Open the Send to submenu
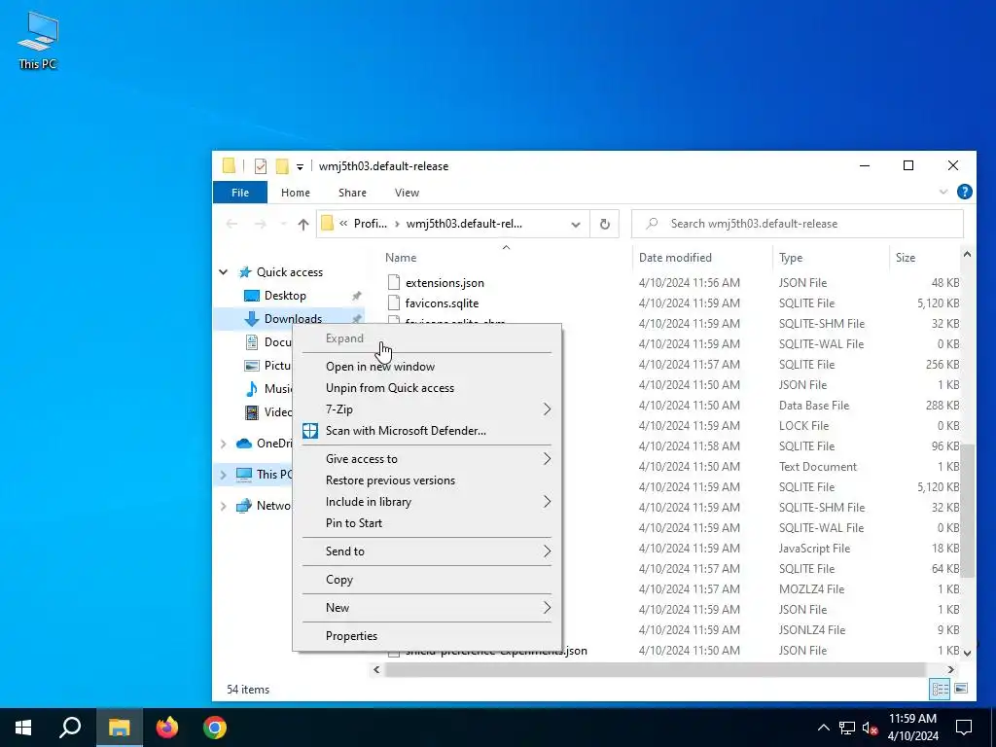 427,551
